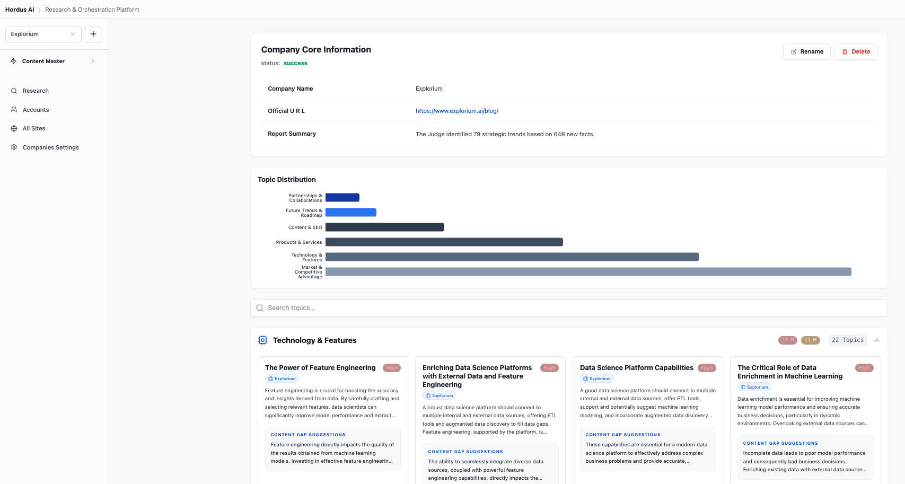The width and height of the screenshot is (905, 484).
Task: Open Data Science Platform Capabilities card title
Action: pyautogui.click(x=637, y=368)
